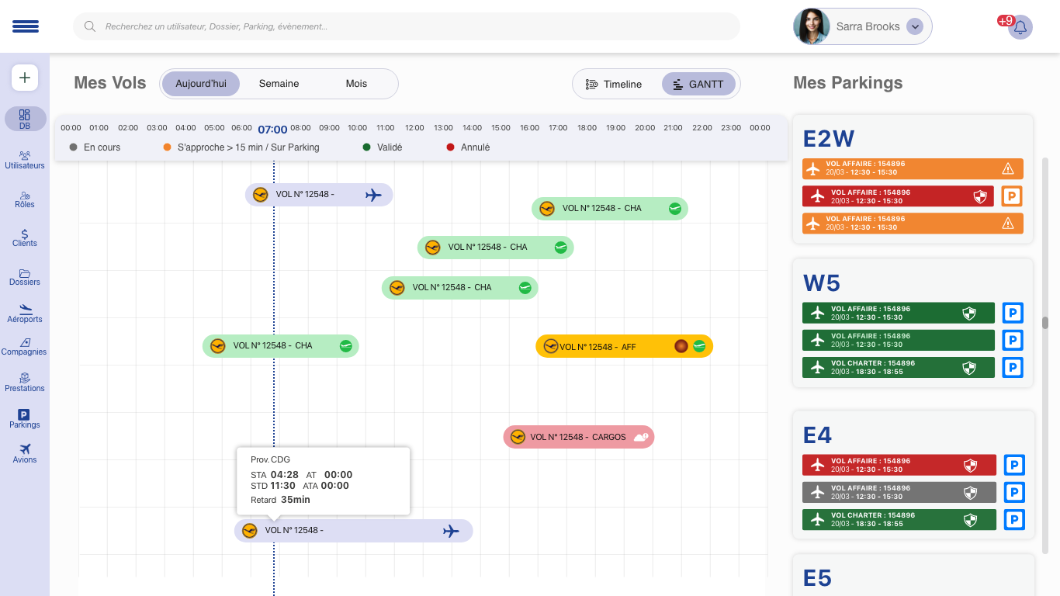
Task: Open the hamburger menu
Action: pyautogui.click(x=26, y=26)
